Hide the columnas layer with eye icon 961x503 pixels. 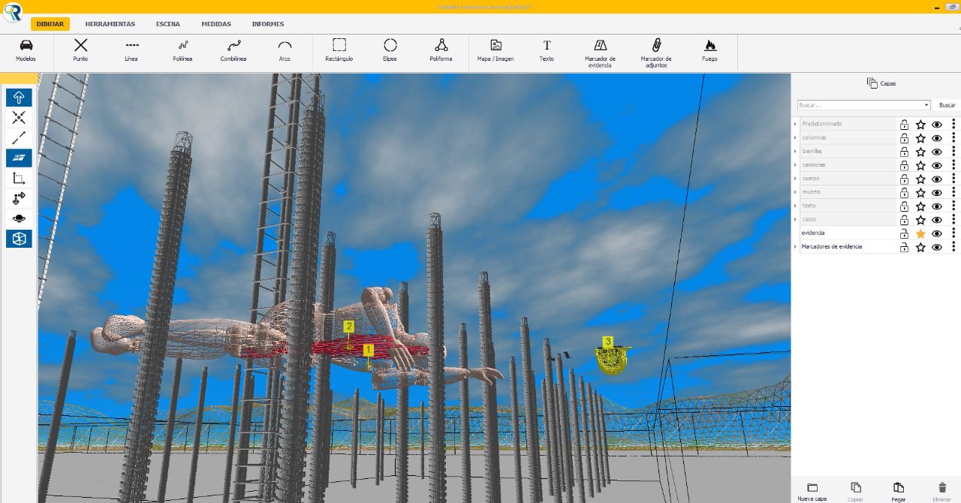tap(937, 138)
